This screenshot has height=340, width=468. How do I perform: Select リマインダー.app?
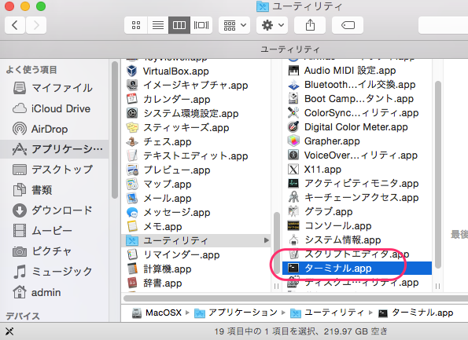197,255
